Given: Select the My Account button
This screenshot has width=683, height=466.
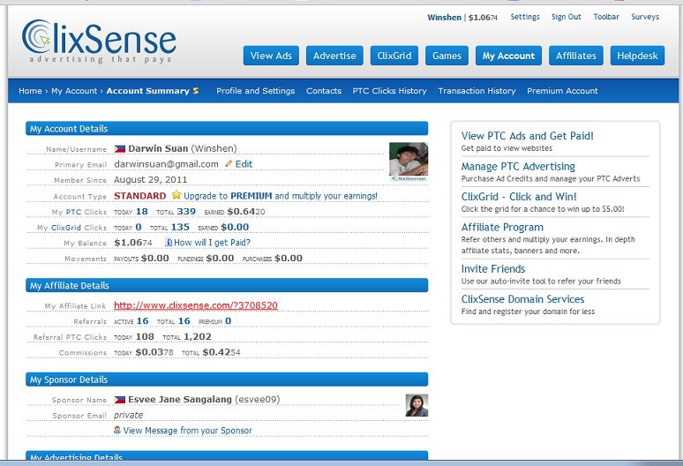Looking at the screenshot, I should pos(508,56).
